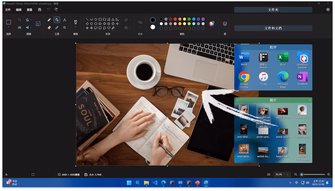
Task: Expand the brushes (画笔) dropdown
Action: pos(75,27)
